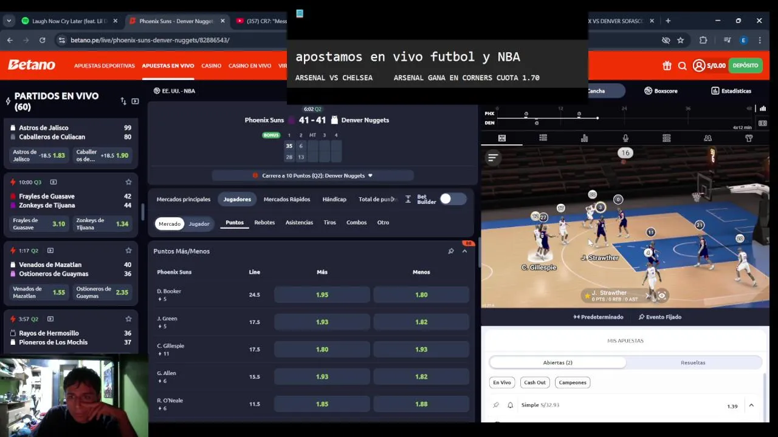This screenshot has width=778, height=437.
Task: Select the Jugador view toggle
Action: tap(199, 224)
